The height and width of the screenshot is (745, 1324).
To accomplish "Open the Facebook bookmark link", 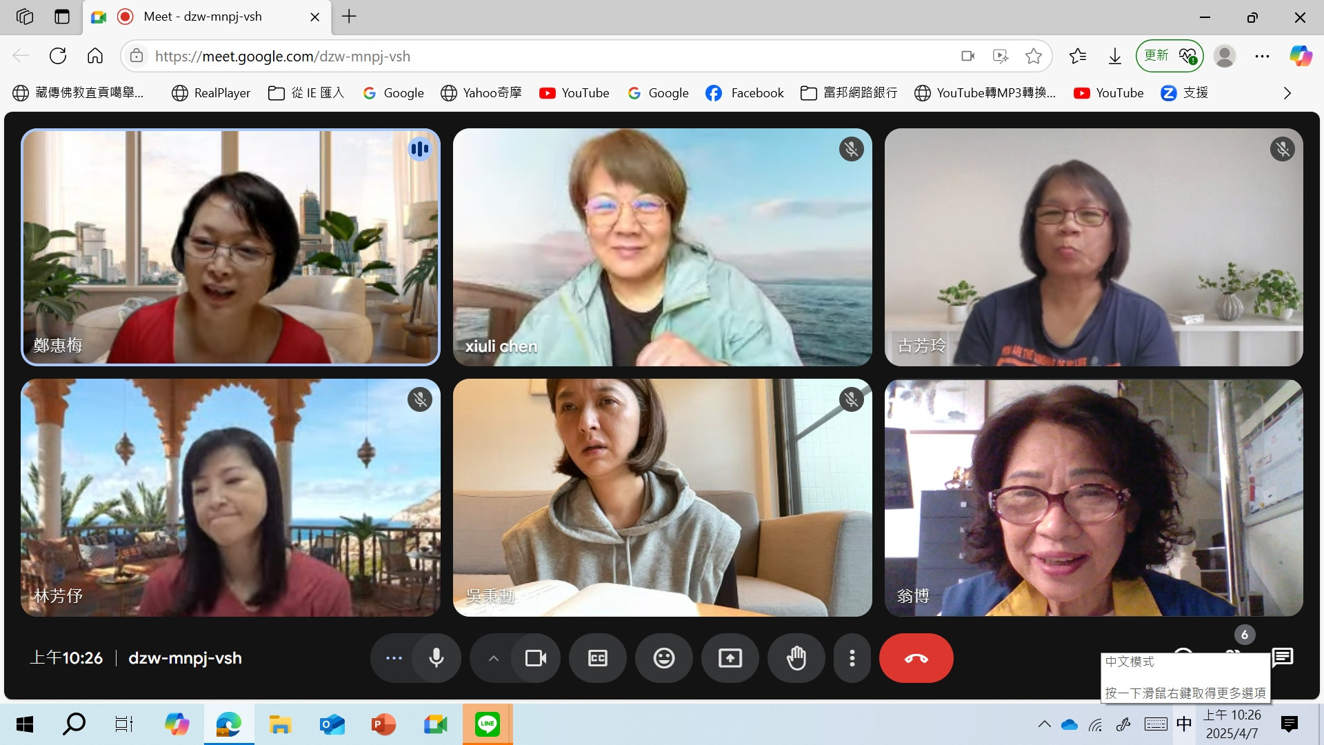I will [745, 93].
